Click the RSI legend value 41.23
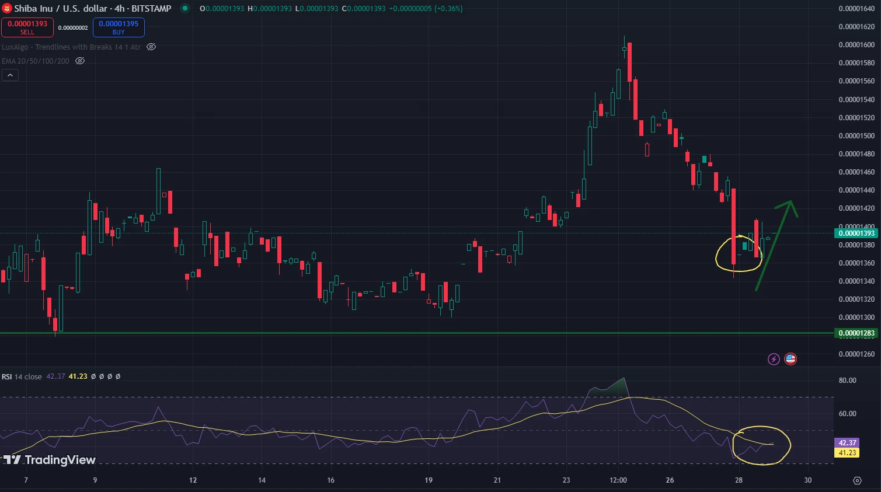The width and height of the screenshot is (881, 492). pyautogui.click(x=78, y=376)
